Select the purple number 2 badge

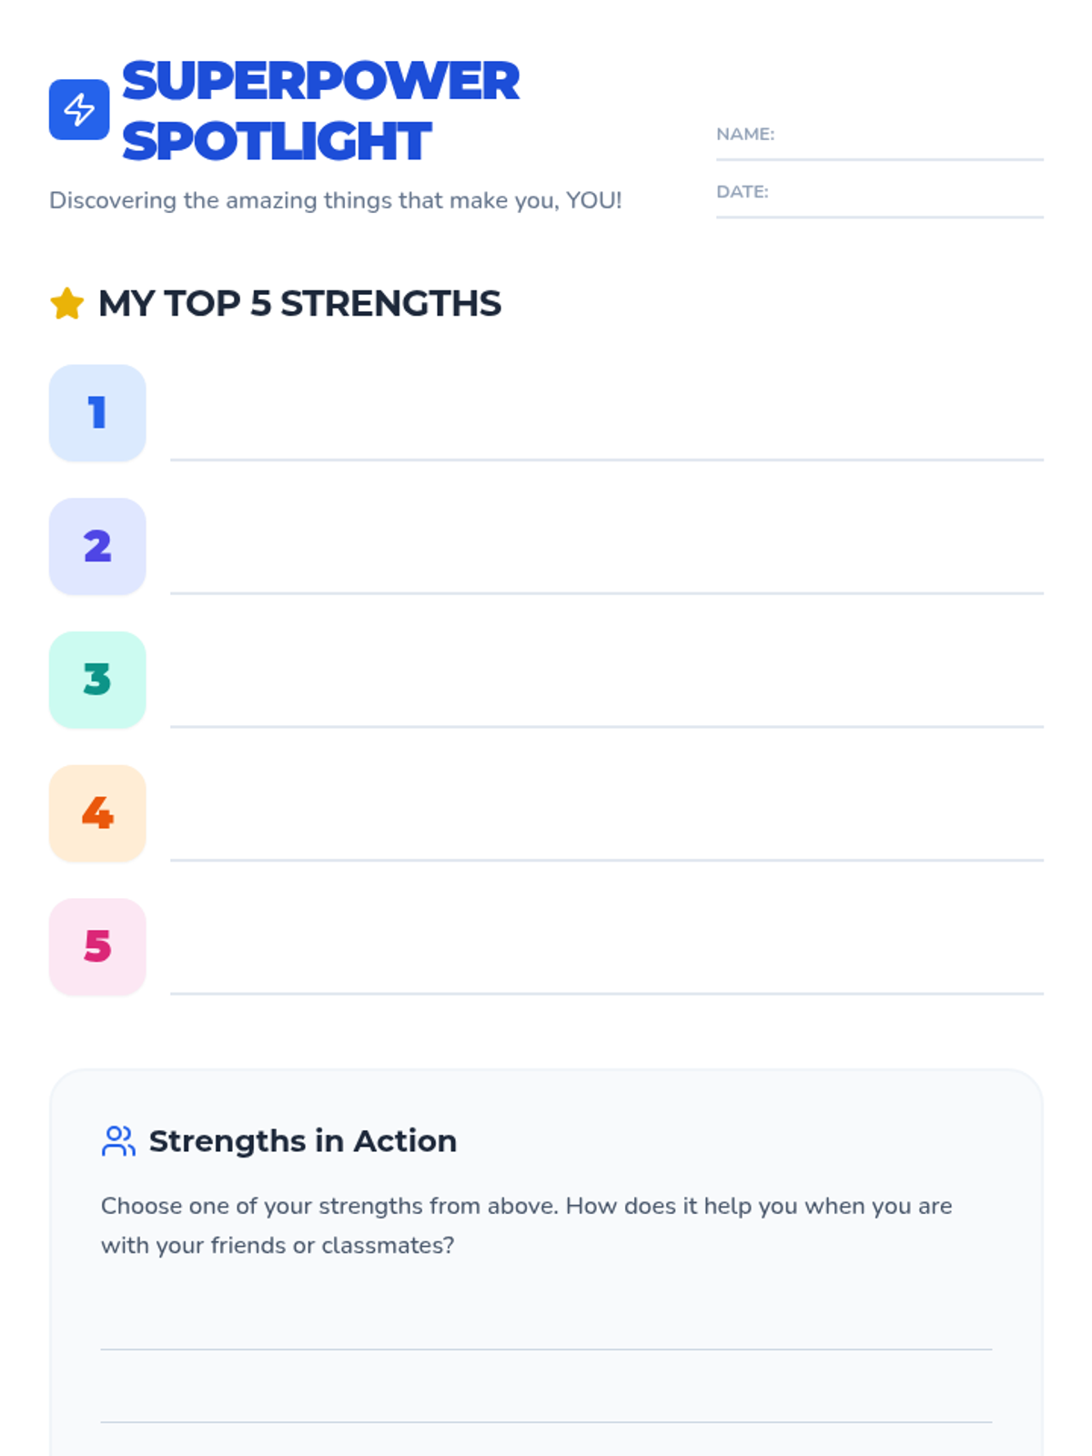coord(97,547)
